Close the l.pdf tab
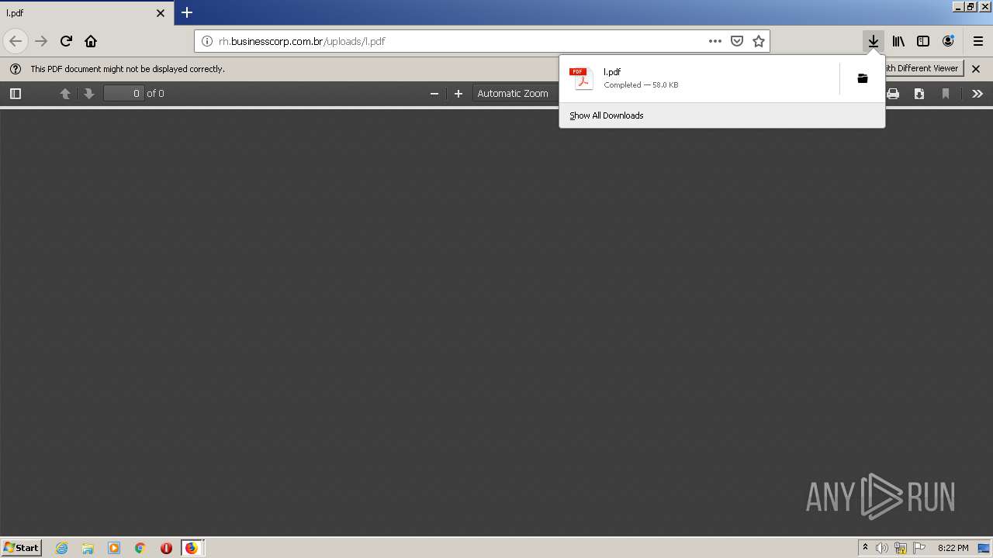 coord(161,13)
